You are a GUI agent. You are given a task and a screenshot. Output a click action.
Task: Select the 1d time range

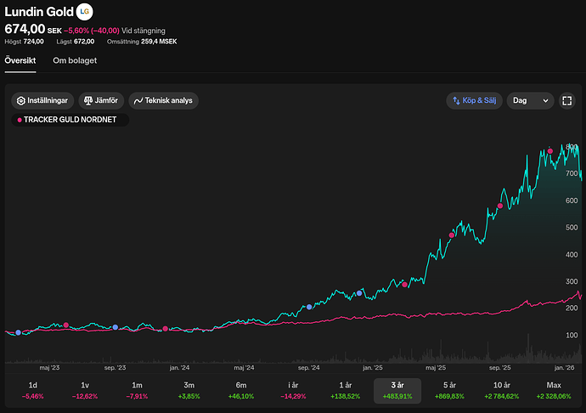pyautogui.click(x=33, y=391)
